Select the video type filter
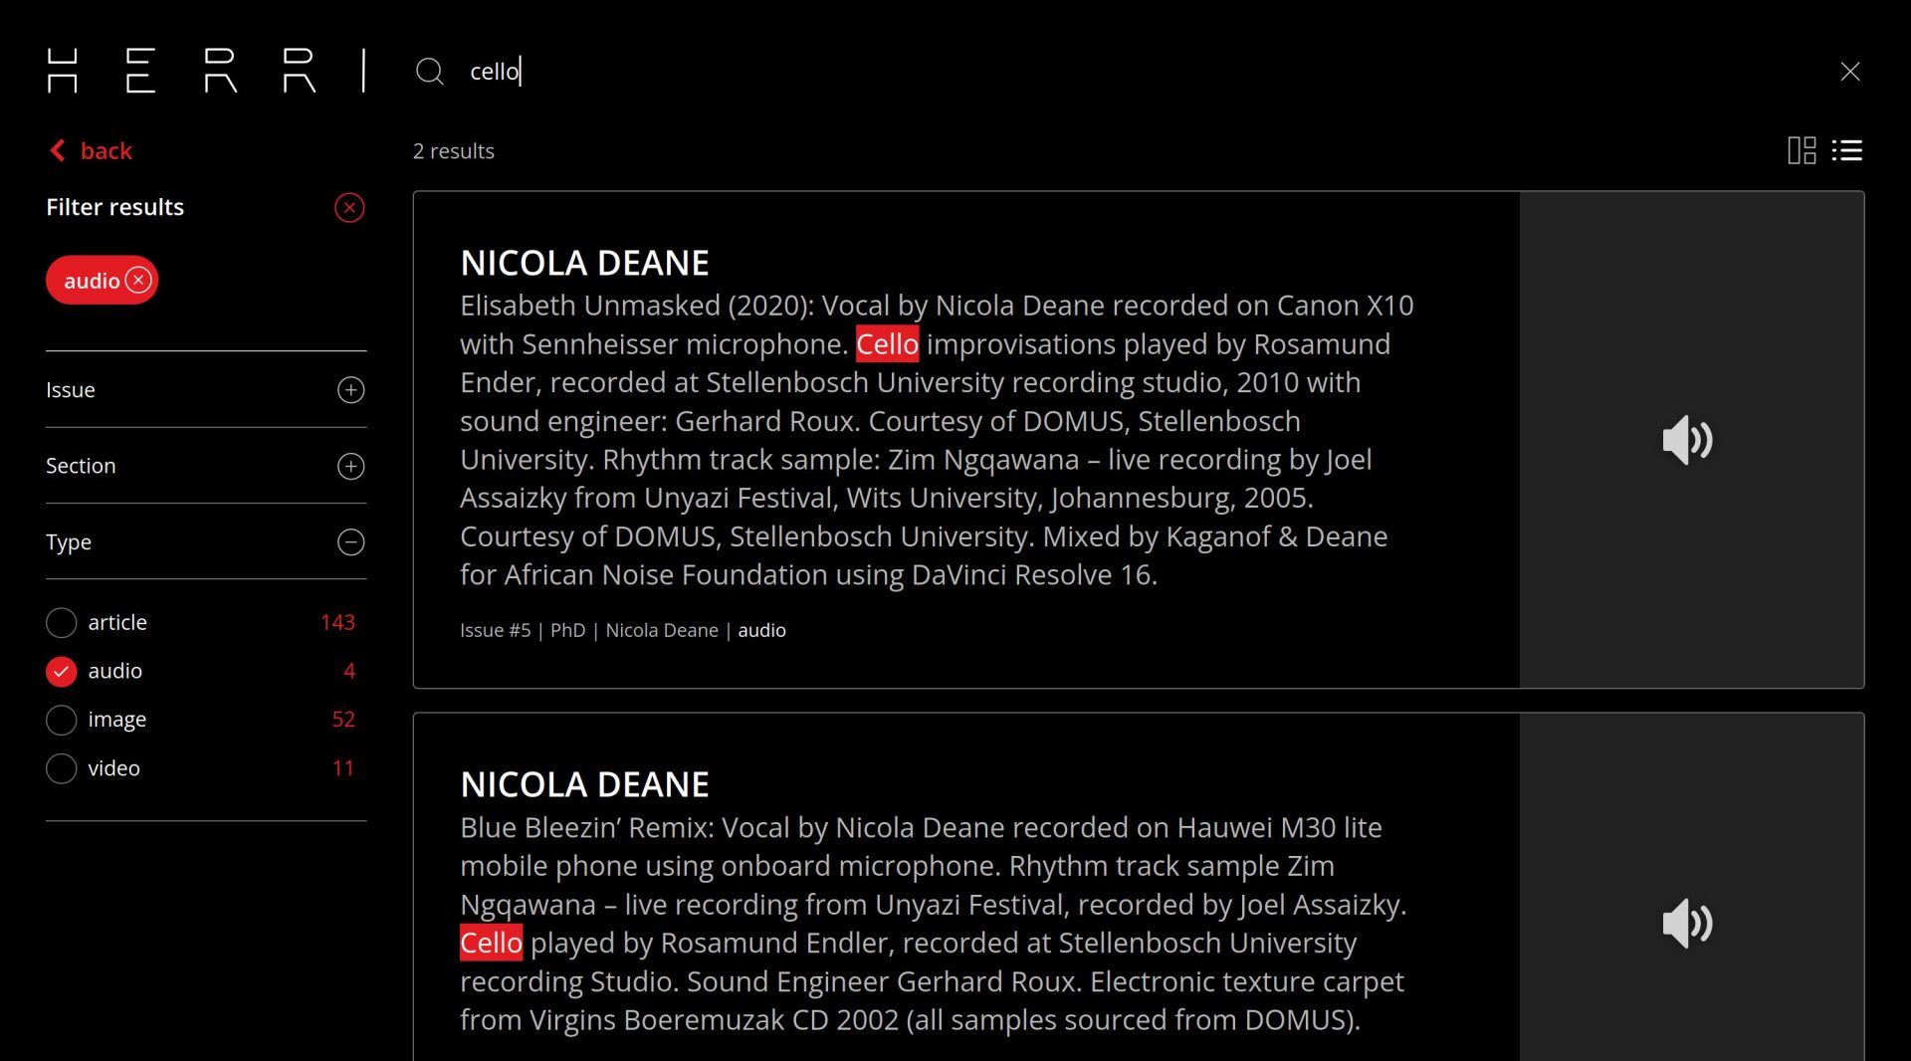The image size is (1911, 1061). coord(62,768)
